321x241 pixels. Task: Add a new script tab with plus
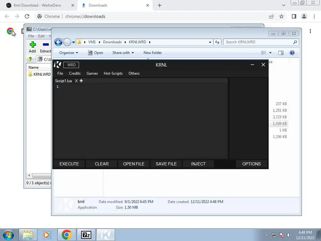click(x=81, y=81)
